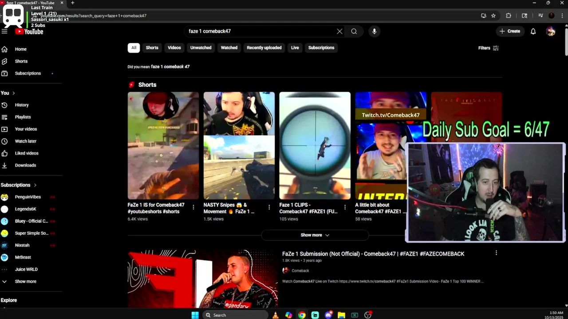Image resolution: width=568 pixels, height=319 pixels.
Task: Expand the Subscriptions section heading
Action: pyautogui.click(x=19, y=185)
